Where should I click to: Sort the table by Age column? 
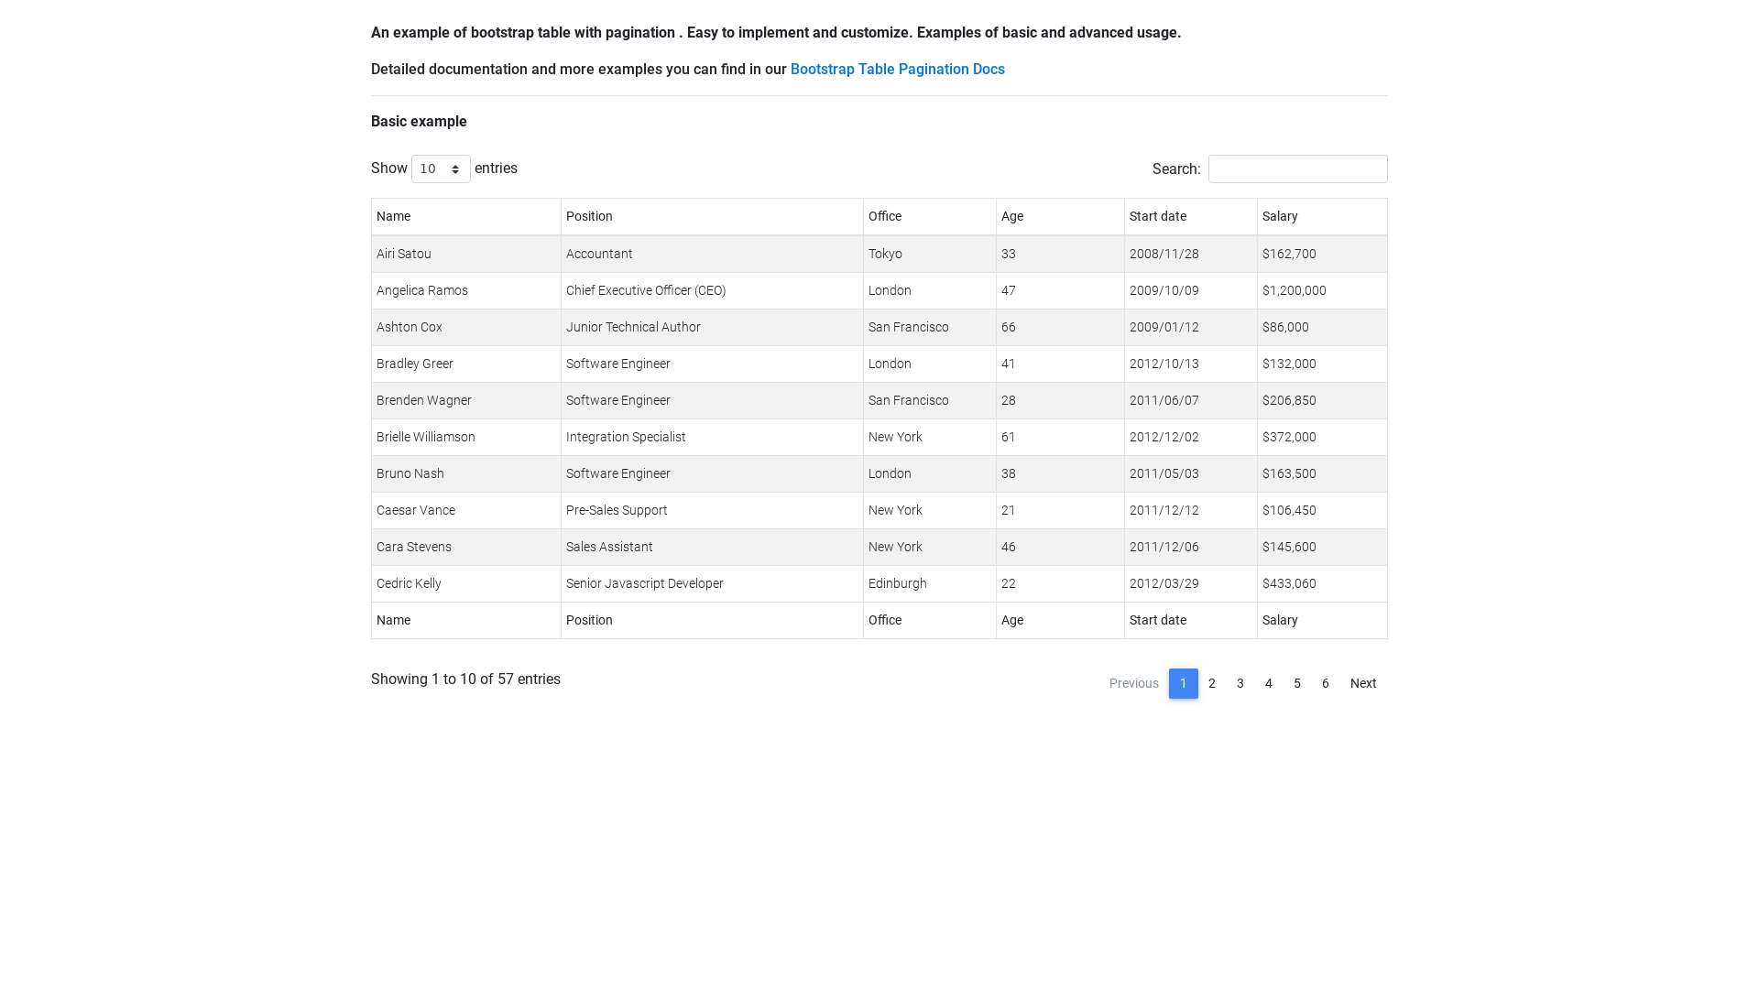coord(1012,216)
